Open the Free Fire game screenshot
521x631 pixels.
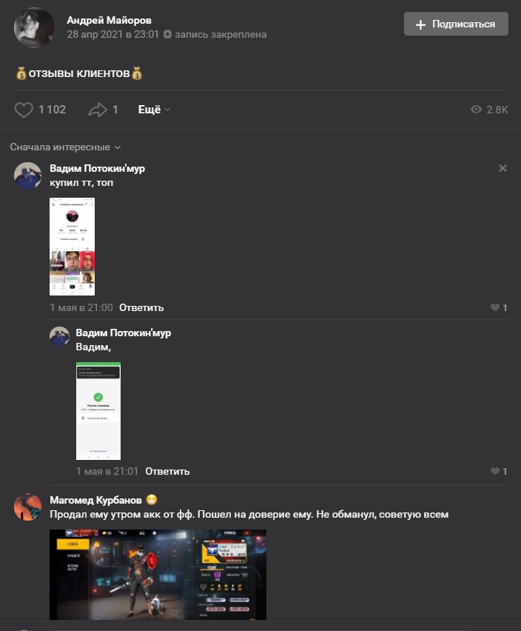click(x=158, y=575)
